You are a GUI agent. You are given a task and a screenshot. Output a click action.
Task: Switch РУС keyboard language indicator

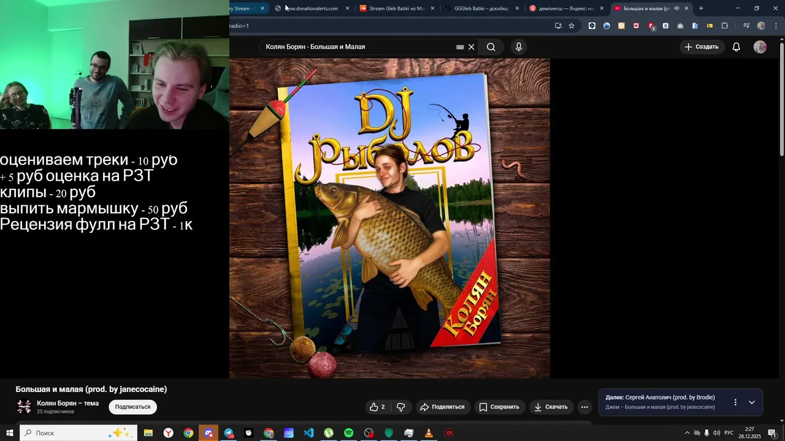[729, 433]
